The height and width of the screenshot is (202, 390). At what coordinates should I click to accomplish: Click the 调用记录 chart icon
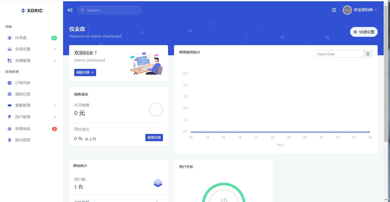pyautogui.click(x=10, y=94)
